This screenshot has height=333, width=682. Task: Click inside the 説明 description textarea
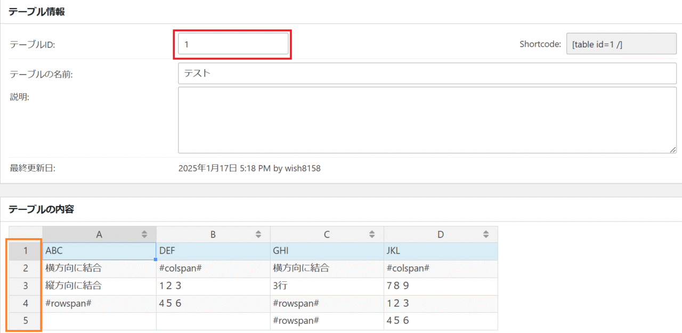[427, 120]
